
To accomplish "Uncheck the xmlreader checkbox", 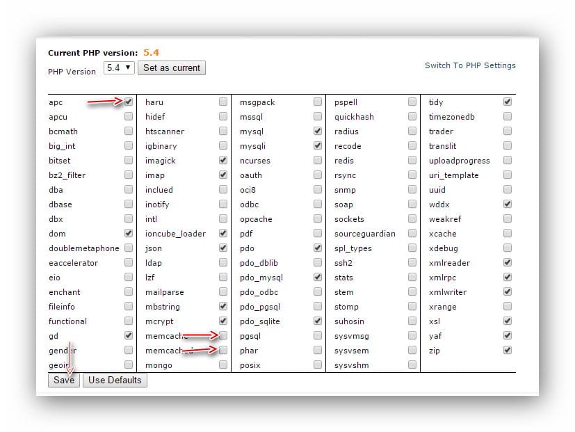I will (508, 262).
